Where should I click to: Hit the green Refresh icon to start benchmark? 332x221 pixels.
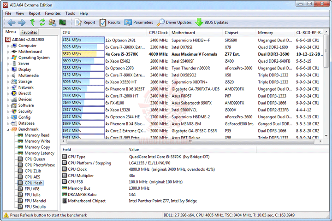point(42,22)
